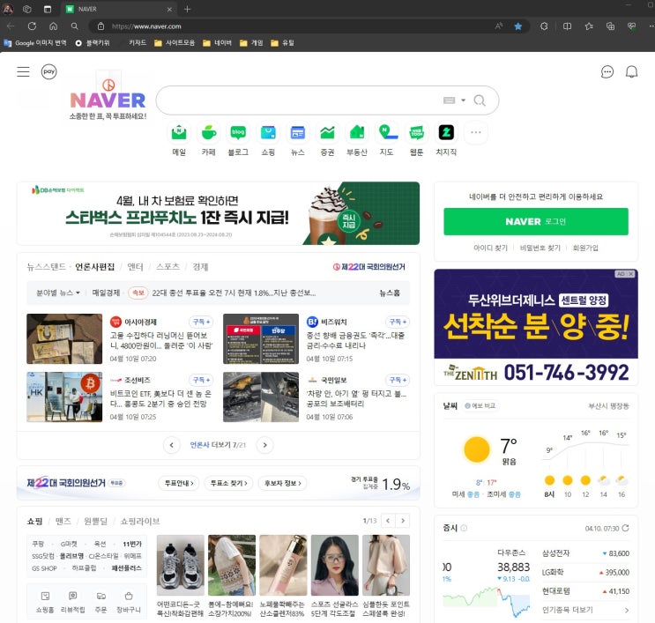Toggle the favorite star in address bar
This screenshot has width=655, height=623.
[518, 26]
